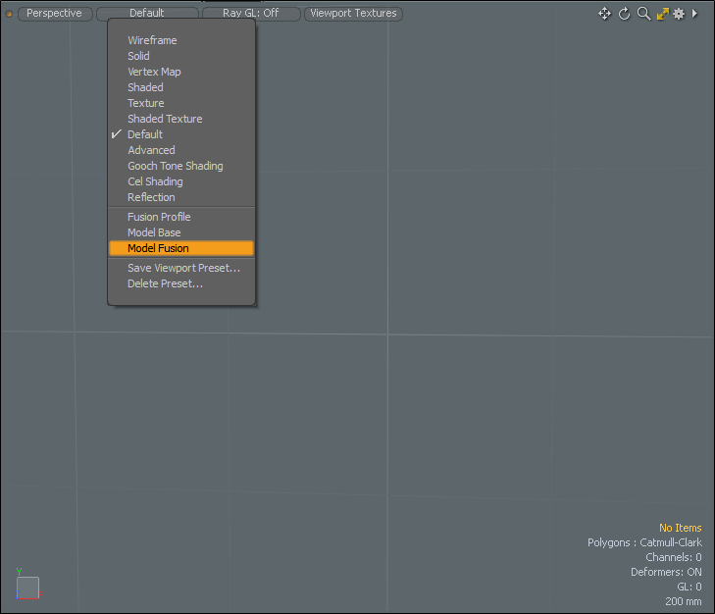
Task: Select the checked Default shading style
Action: 145,134
